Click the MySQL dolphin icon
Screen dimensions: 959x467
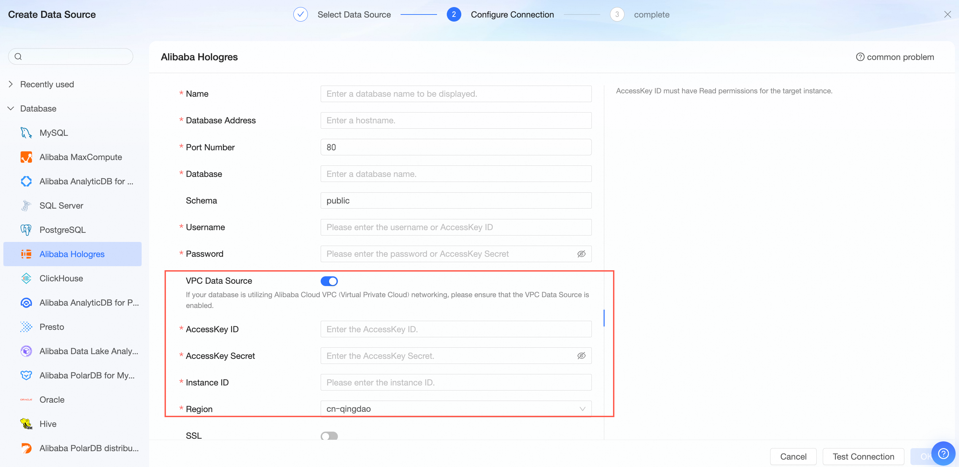coord(26,133)
